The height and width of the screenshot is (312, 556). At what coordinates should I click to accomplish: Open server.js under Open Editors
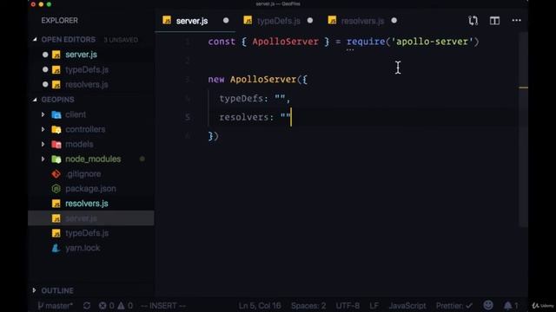(x=81, y=55)
